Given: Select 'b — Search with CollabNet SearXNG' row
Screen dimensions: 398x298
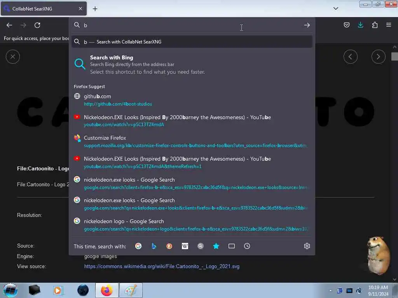Looking at the screenshot, I should (192, 42).
